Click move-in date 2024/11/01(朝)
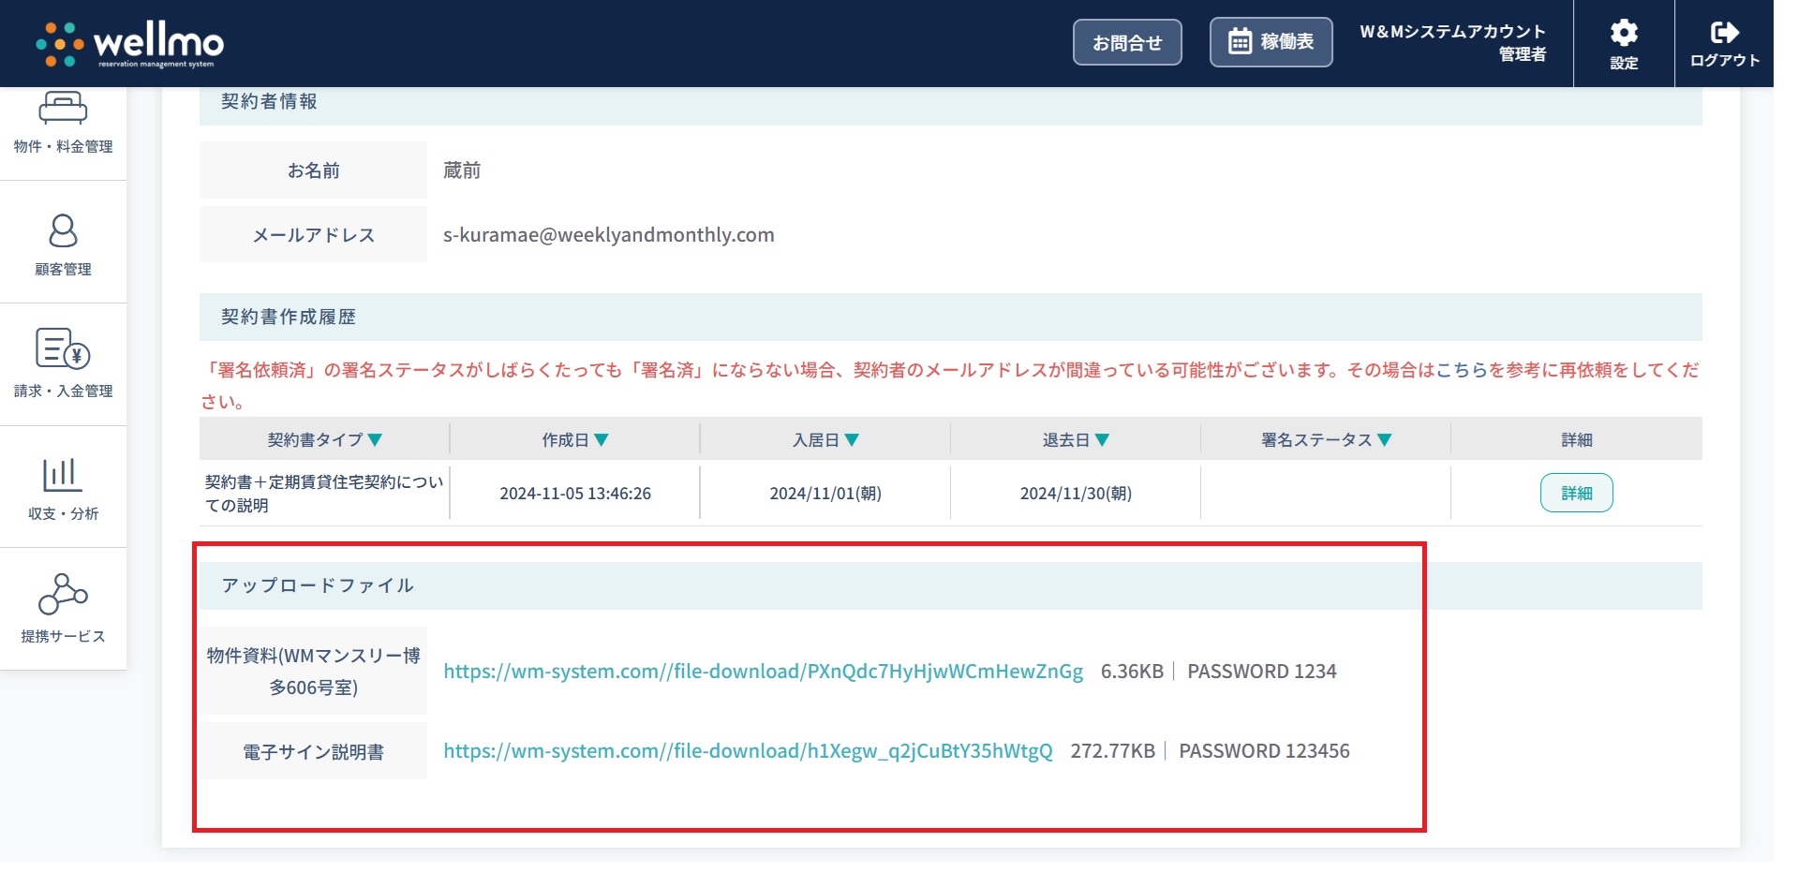 tap(825, 494)
